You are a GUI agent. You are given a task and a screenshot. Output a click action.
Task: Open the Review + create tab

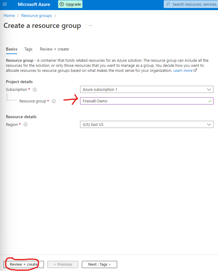[x=54, y=49]
